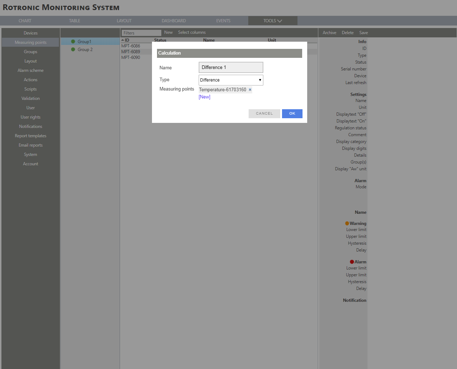This screenshot has width=457, height=369.
Task: Click the ID column sort arrow
Action: point(123,40)
